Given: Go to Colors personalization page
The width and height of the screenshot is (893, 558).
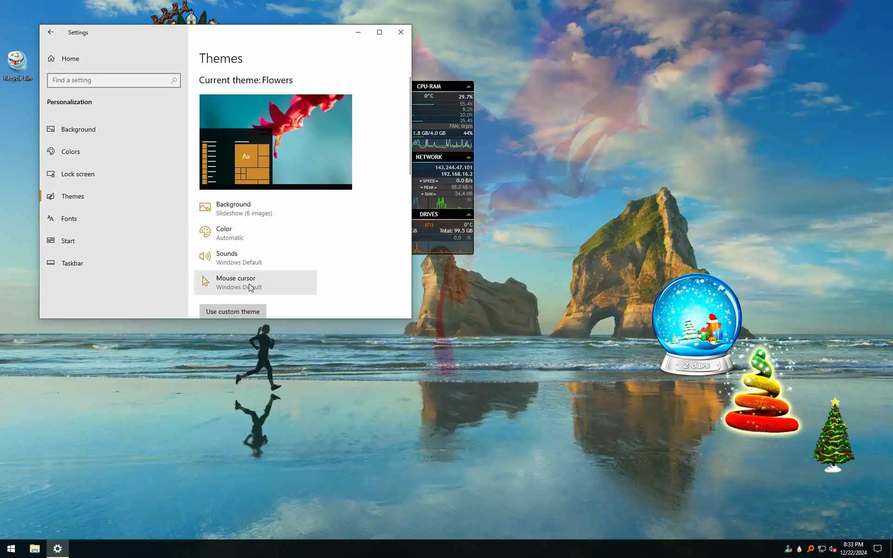Looking at the screenshot, I should 70,152.
